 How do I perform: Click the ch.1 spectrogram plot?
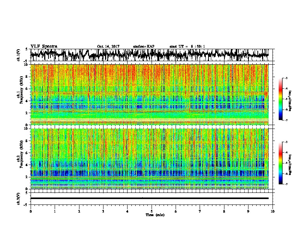[149, 94]
